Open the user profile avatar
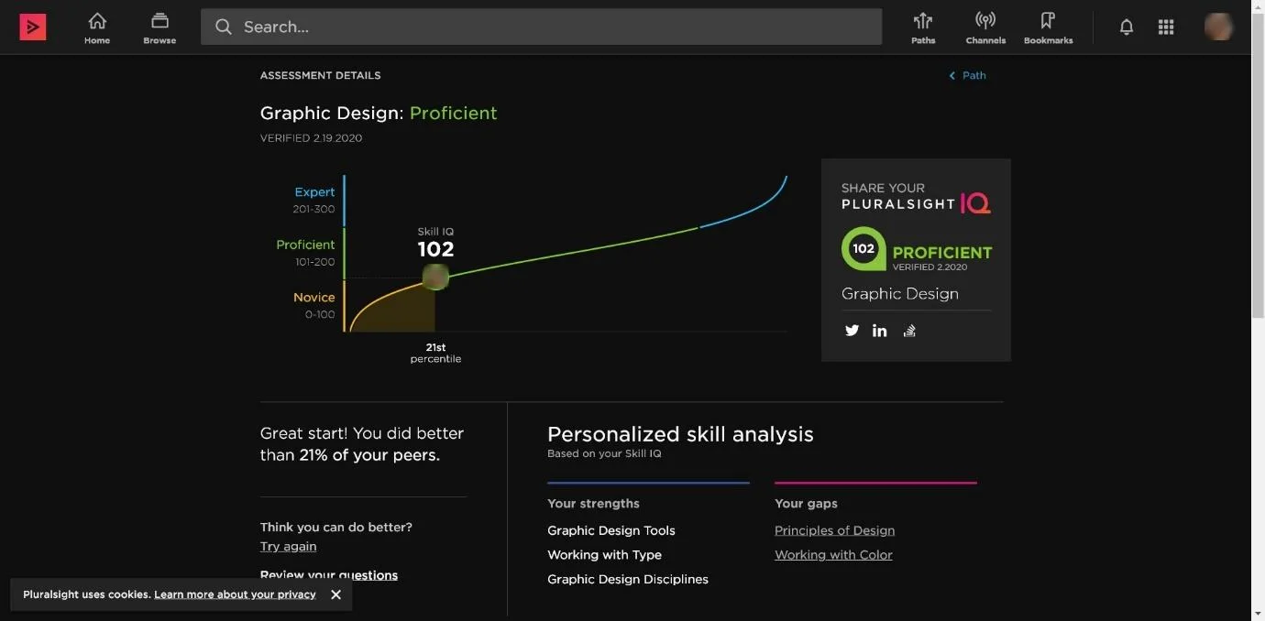 tap(1218, 27)
